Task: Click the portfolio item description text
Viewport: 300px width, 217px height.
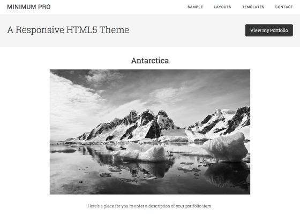Action: [x=150, y=206]
